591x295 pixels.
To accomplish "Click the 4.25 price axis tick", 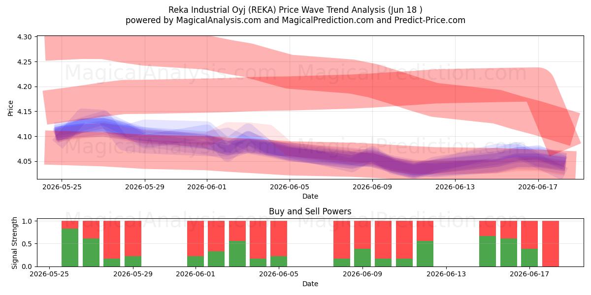I will 25,62.
